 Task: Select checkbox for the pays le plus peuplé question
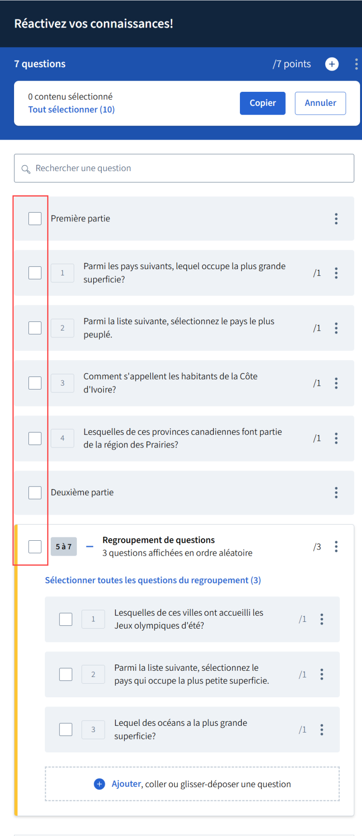tap(35, 328)
